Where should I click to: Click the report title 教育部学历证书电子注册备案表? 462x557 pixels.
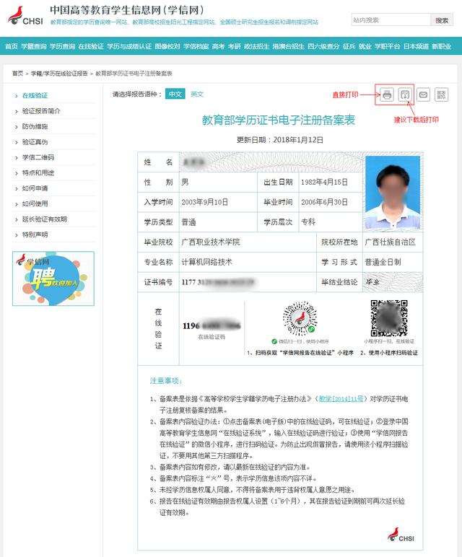(x=279, y=120)
